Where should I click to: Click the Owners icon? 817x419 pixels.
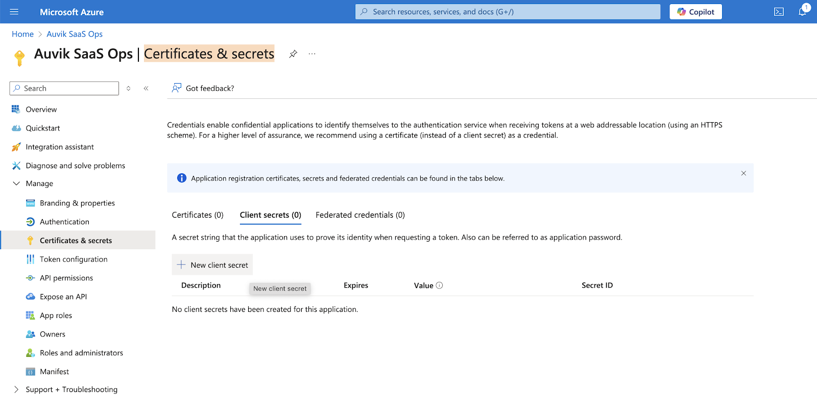click(31, 334)
